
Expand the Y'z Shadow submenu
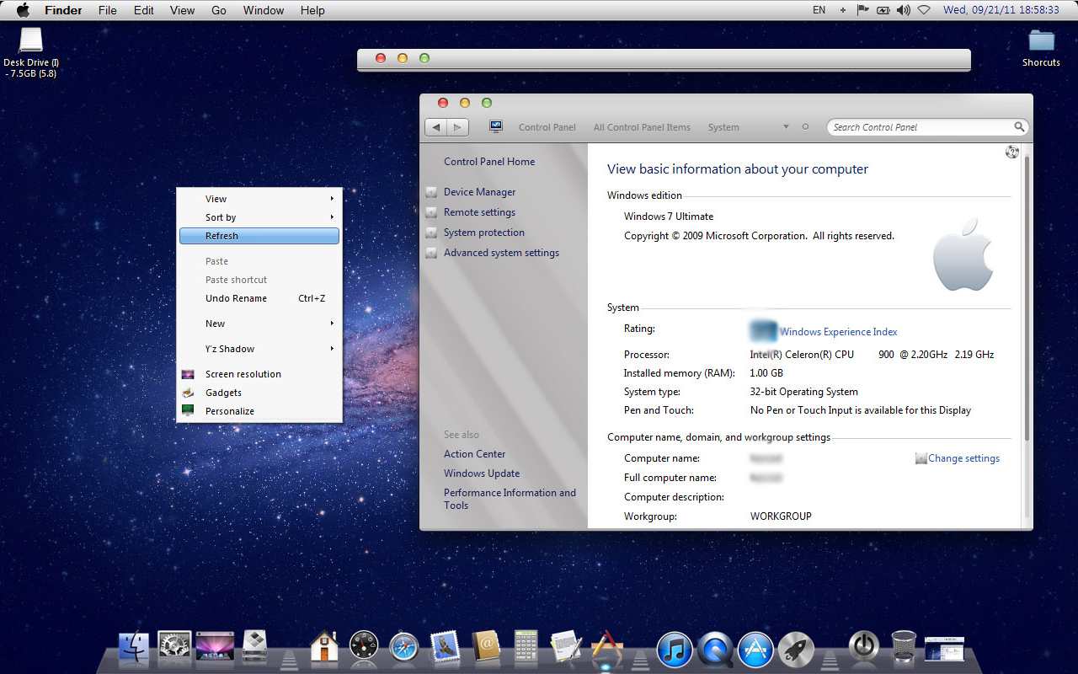[x=259, y=349]
